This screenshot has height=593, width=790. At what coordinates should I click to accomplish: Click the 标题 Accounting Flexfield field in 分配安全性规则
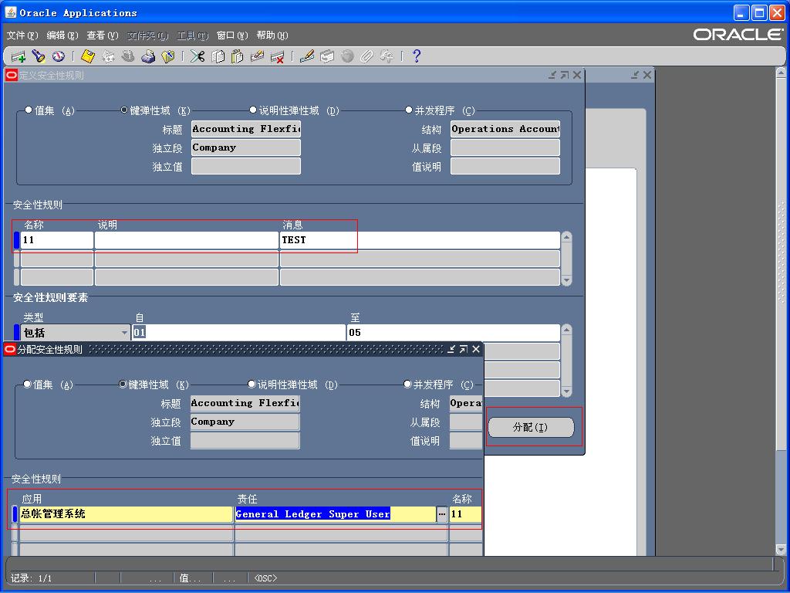tap(245, 403)
